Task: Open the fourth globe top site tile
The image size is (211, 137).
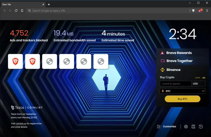Action: coord(101,62)
